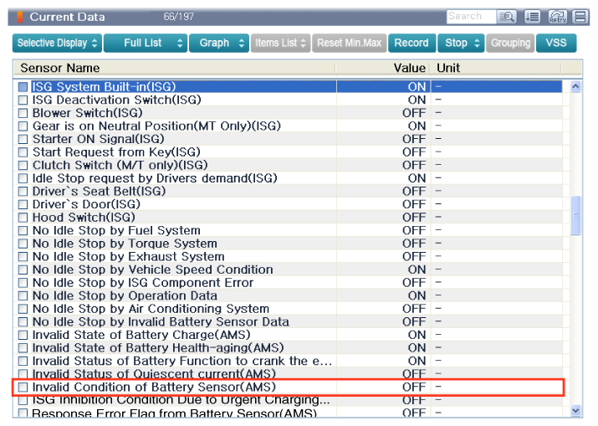Click into the Search field
This screenshot has height=426, width=598.
(x=469, y=17)
